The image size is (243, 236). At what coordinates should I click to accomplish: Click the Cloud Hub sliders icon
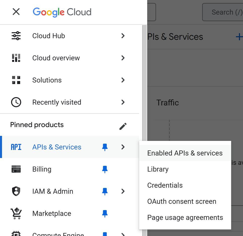tap(16, 36)
